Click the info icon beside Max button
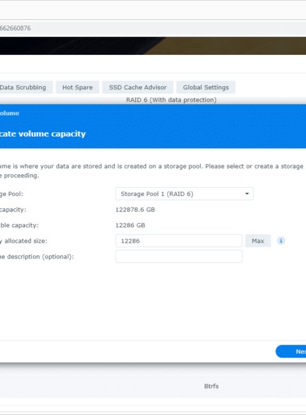The image size is (306, 415). 281,241
